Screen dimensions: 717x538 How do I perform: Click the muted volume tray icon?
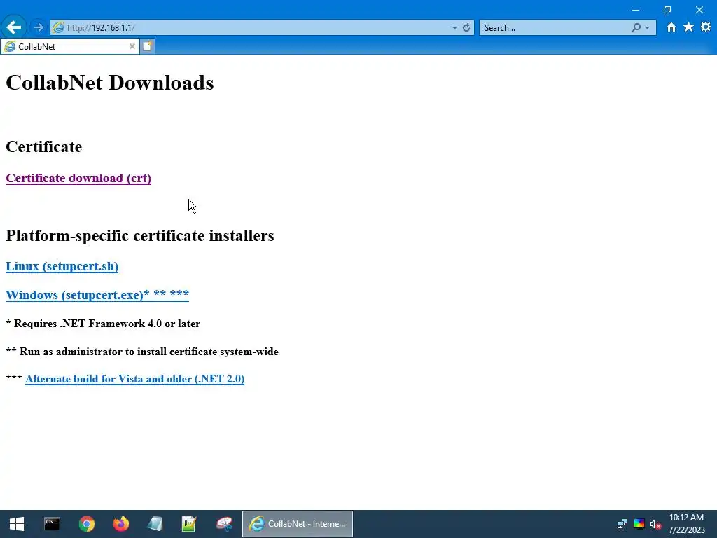[x=655, y=524]
